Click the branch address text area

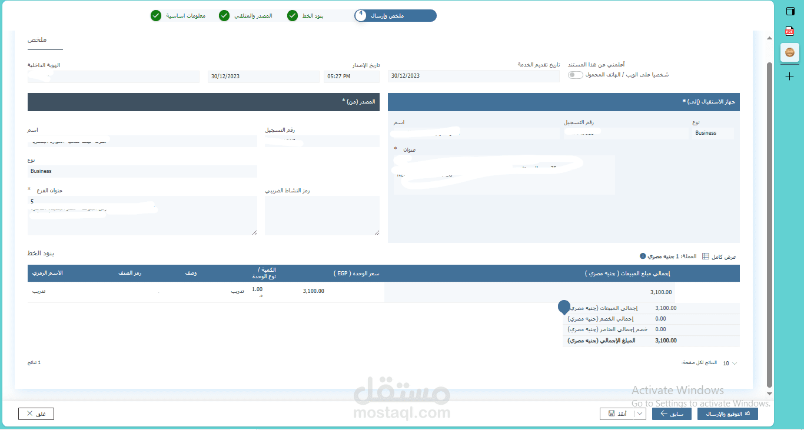(x=142, y=215)
